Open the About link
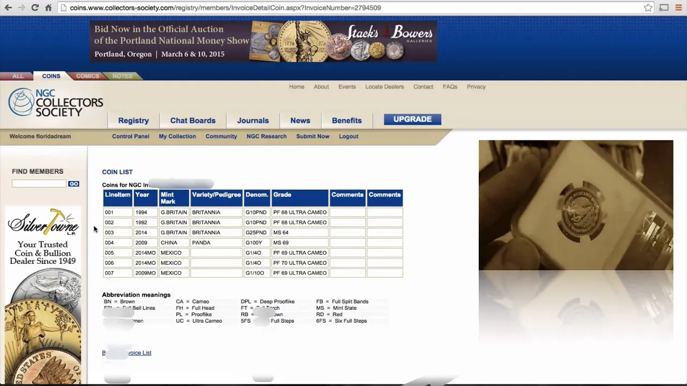687x386 pixels. 321,87
